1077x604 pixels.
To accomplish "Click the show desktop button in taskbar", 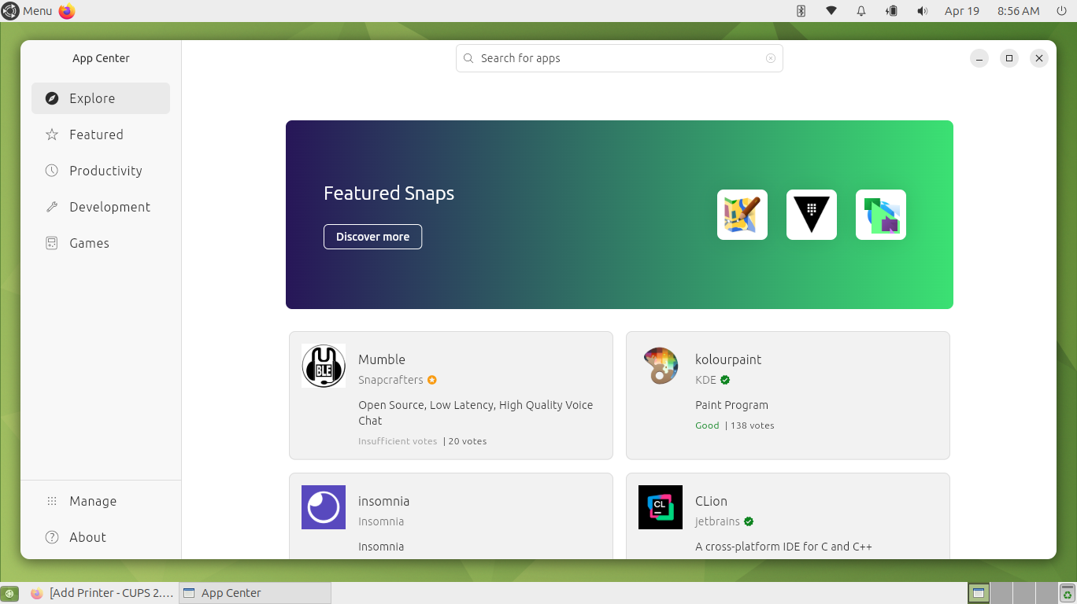I will (x=9, y=593).
